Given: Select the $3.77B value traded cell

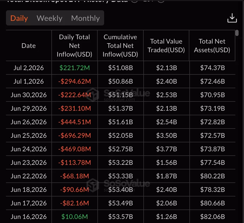Looking at the screenshot, I should (x=167, y=149).
